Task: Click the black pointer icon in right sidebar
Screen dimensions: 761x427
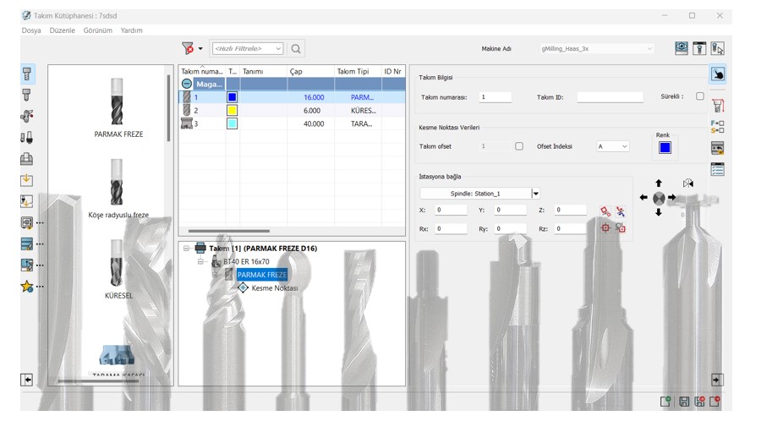Action: coord(717,74)
